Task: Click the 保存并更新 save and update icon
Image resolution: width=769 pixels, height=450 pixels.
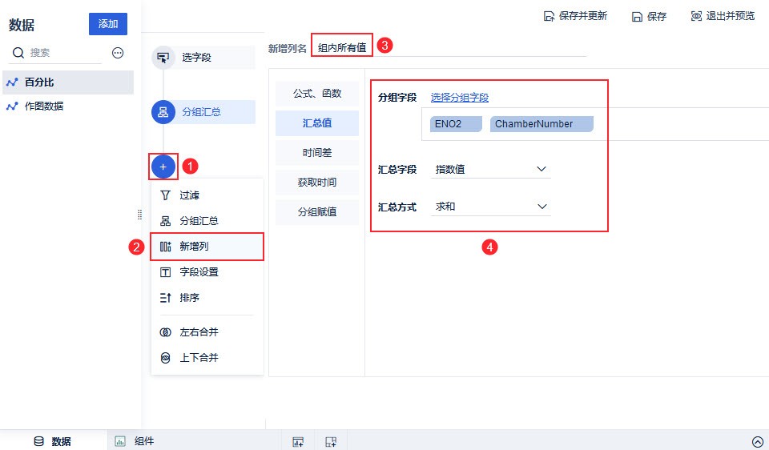Action: tap(549, 16)
